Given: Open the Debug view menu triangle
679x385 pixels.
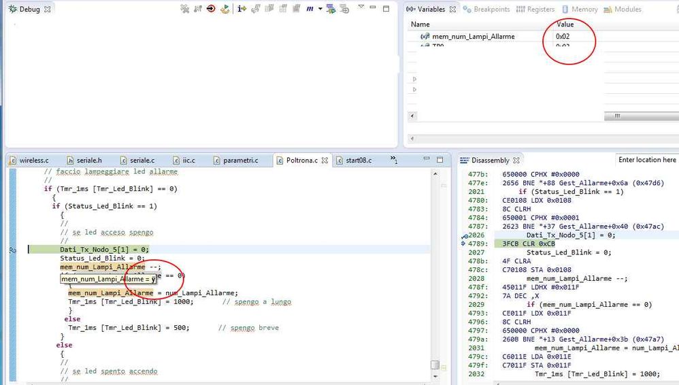Looking at the screenshot, I should click(x=361, y=7).
